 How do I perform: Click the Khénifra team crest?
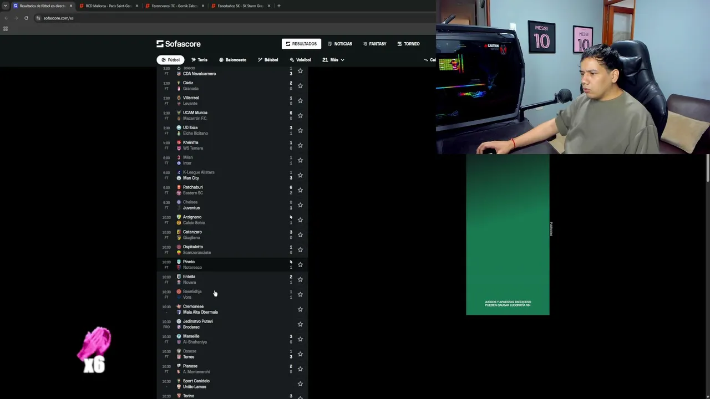(179, 143)
